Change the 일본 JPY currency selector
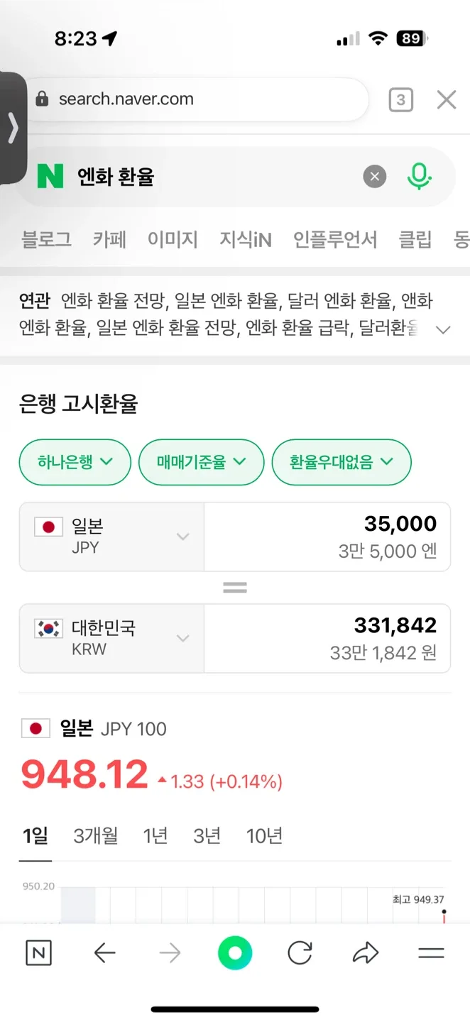Viewport: 470px width, 1022px height. click(x=111, y=537)
